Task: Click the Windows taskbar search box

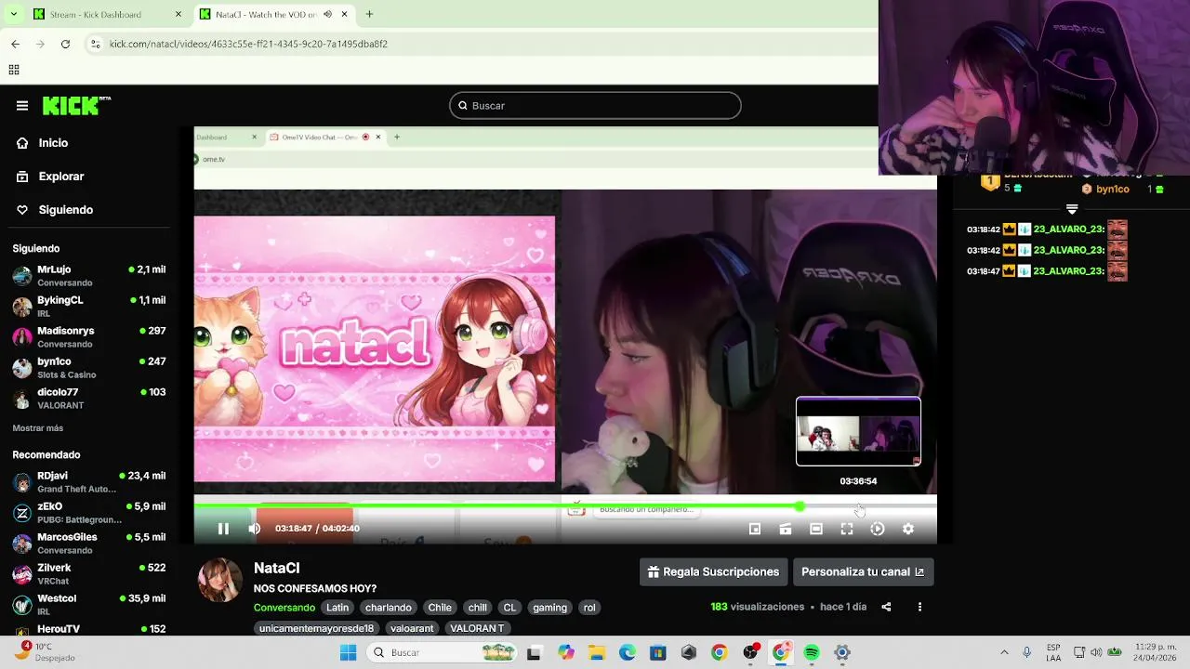Action: tap(443, 653)
